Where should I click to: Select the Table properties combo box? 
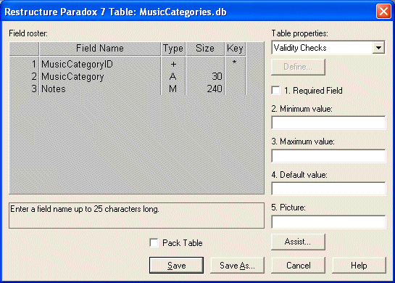point(328,48)
